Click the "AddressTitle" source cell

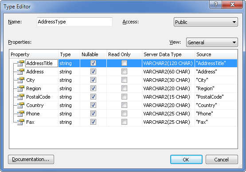click(216, 63)
